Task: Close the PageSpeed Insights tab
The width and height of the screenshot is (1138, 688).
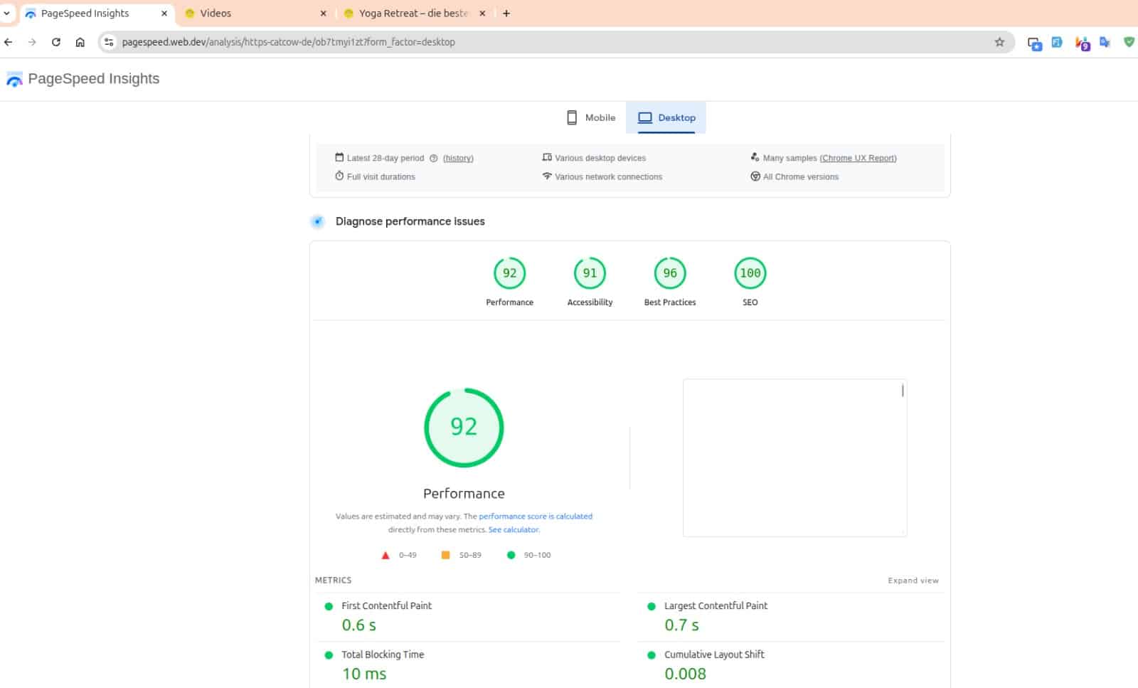Action: (164, 13)
